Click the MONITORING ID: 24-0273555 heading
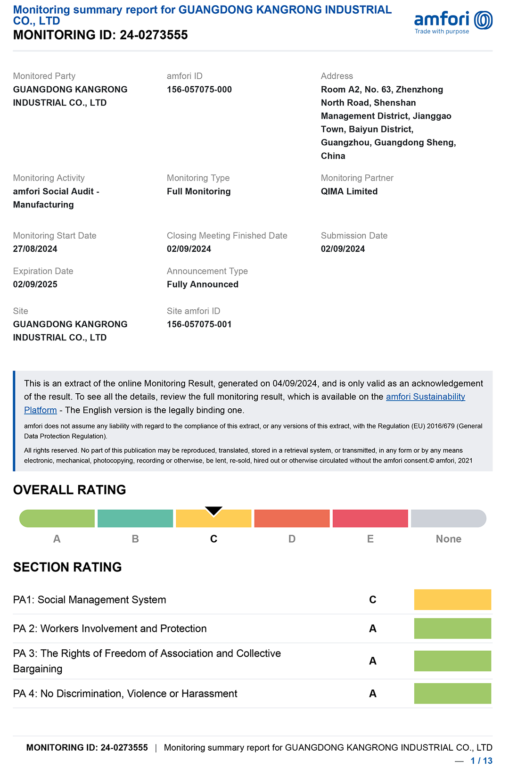 click(100, 35)
